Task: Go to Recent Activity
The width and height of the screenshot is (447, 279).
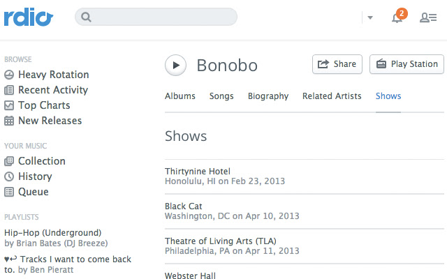Action: pos(52,90)
